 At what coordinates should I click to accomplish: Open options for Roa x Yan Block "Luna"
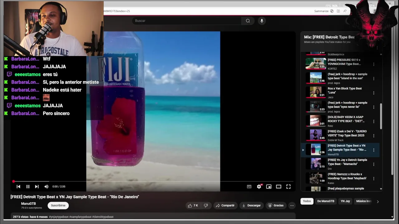(x=374, y=93)
